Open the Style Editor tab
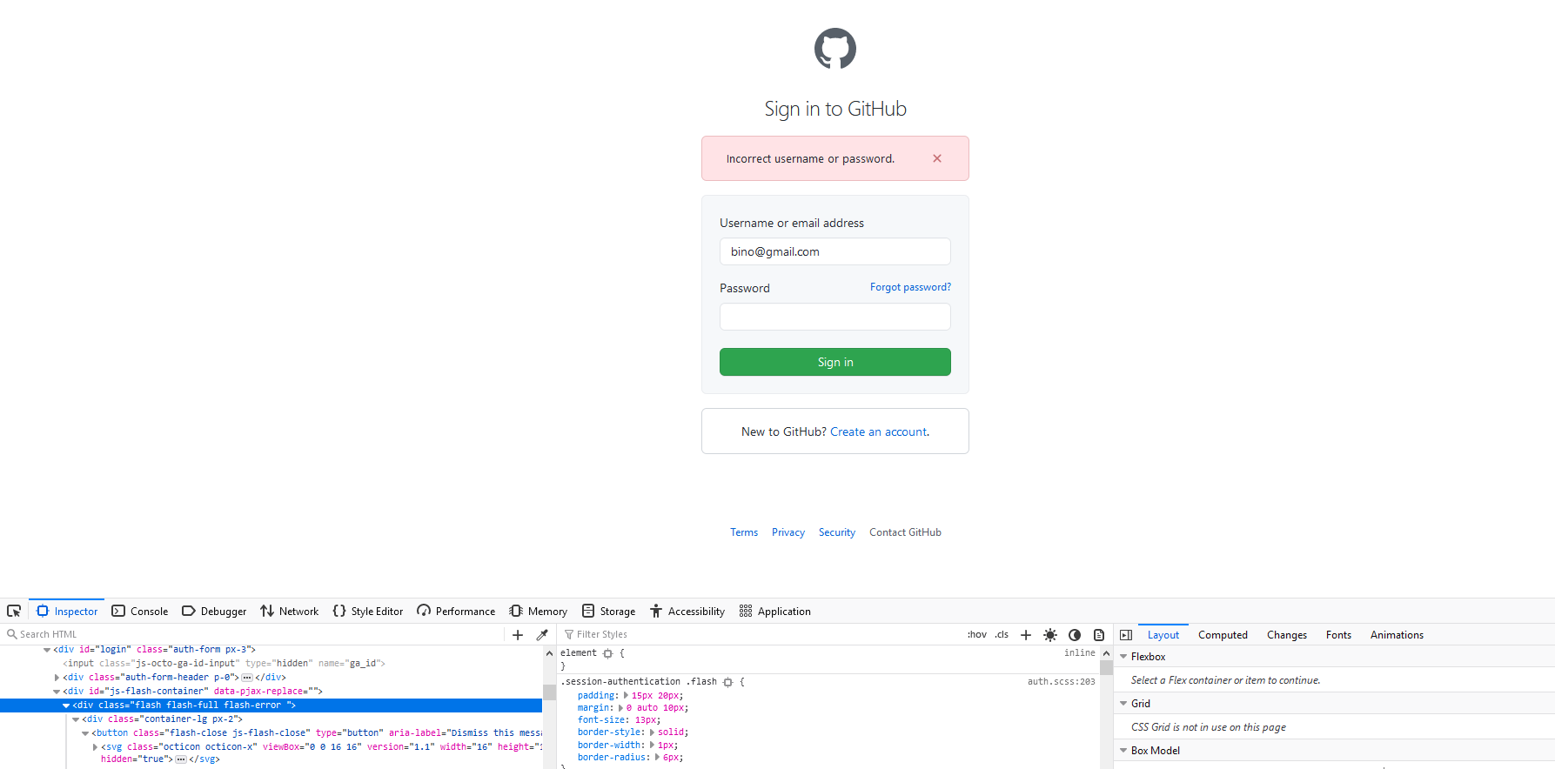This screenshot has height=769, width=1555. tap(368, 611)
